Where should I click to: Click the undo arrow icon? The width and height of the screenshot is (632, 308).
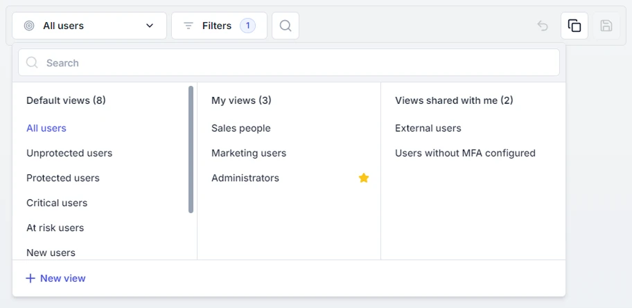pos(543,26)
